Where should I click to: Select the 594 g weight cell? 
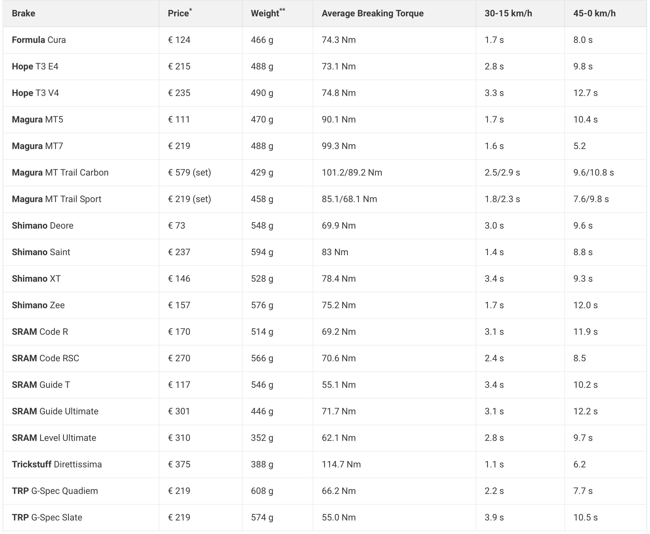click(x=262, y=252)
